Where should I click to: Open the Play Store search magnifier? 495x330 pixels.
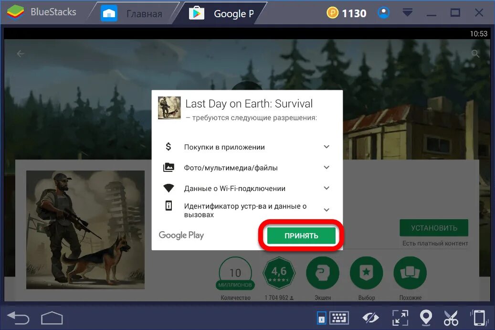[475, 53]
